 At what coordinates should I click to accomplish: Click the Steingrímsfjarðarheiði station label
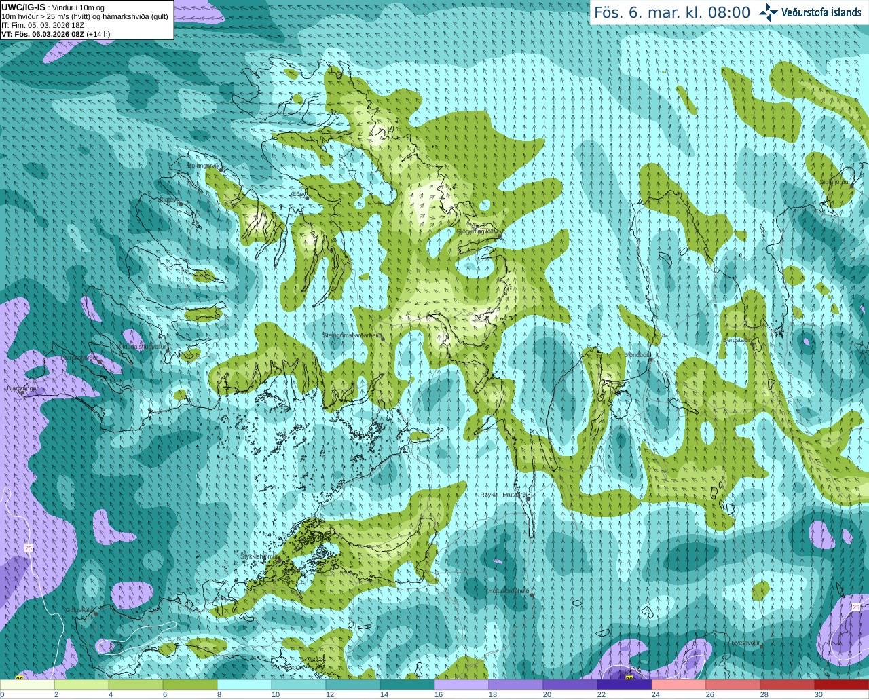(351, 335)
